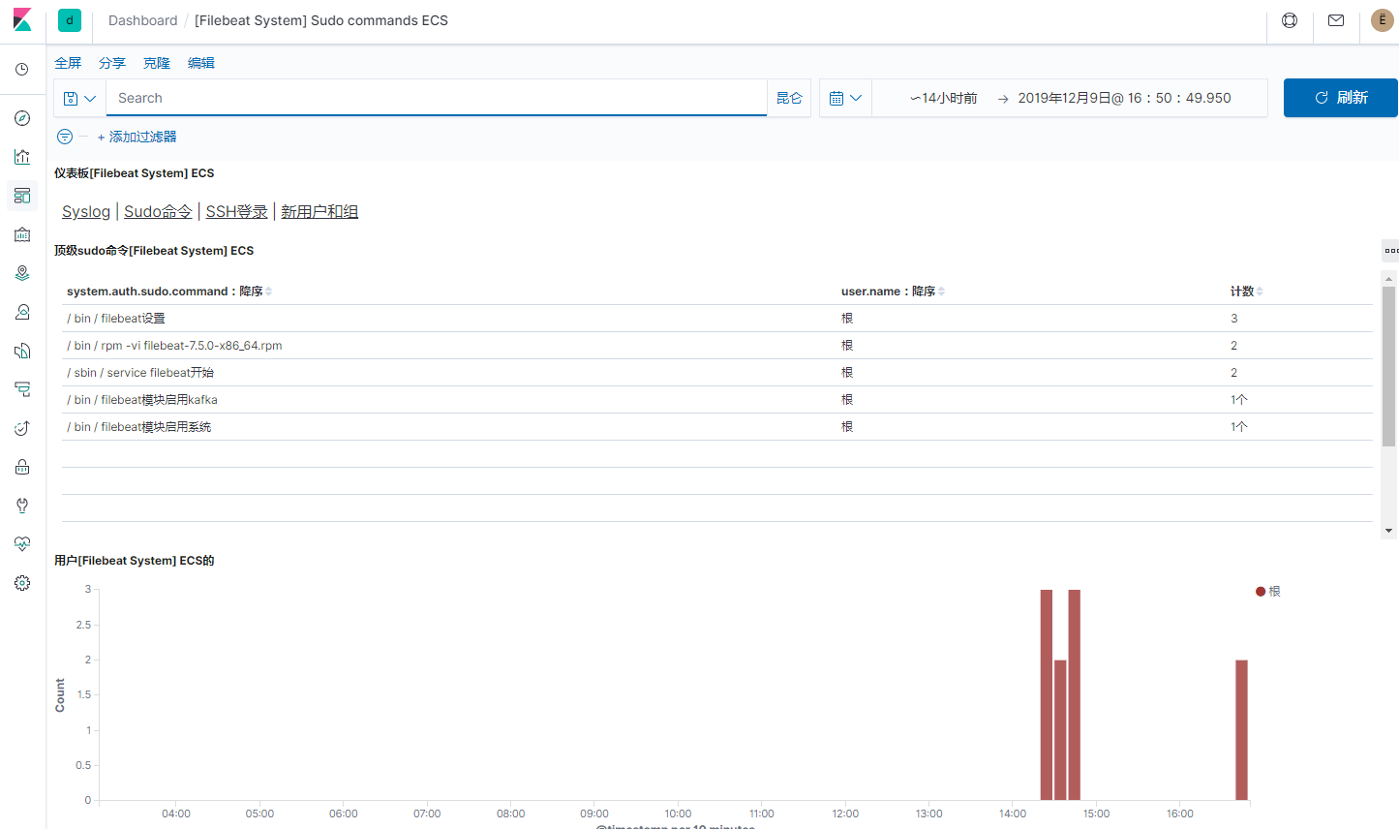Open the calendar quick time picker
This screenshot has width=1399, height=829.
click(845, 98)
